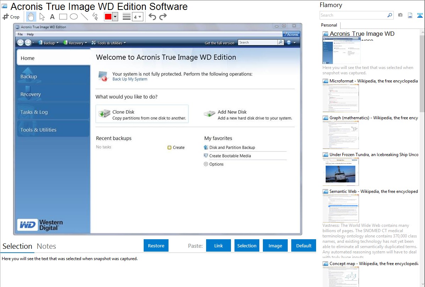The image size is (425, 287).
Task: Click the back arrow in Acronis toolbar
Action: [x=21, y=42]
